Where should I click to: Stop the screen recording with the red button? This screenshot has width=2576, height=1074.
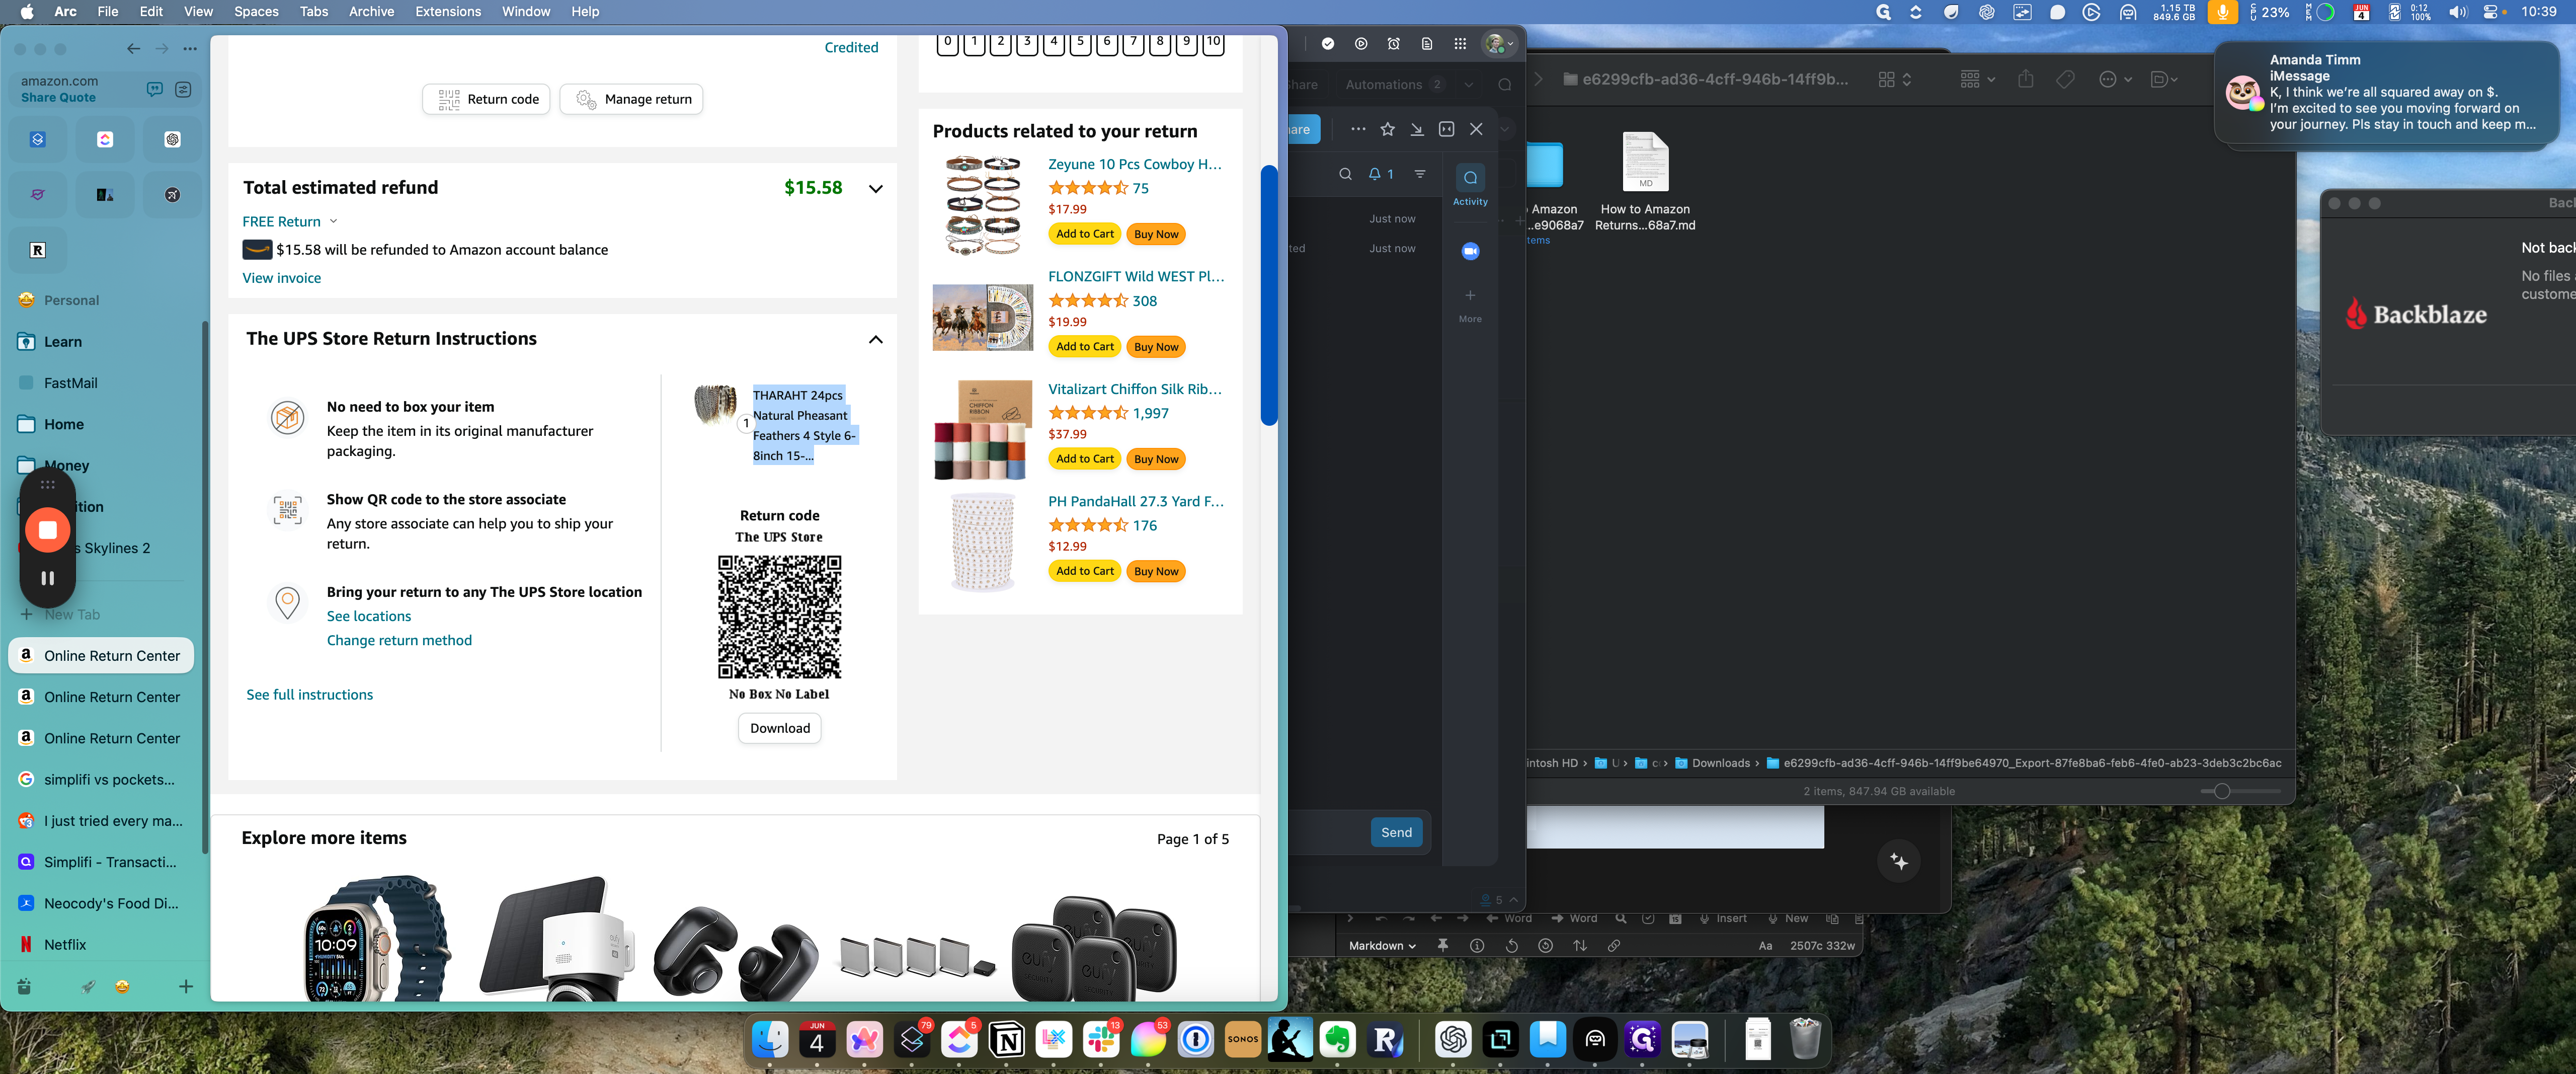[47, 529]
